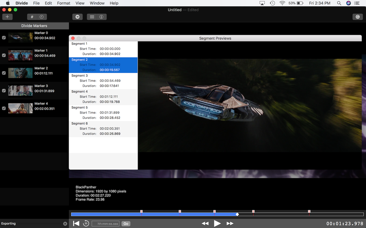
Task: Open the Divide application menu
Action: click(x=21, y=3)
